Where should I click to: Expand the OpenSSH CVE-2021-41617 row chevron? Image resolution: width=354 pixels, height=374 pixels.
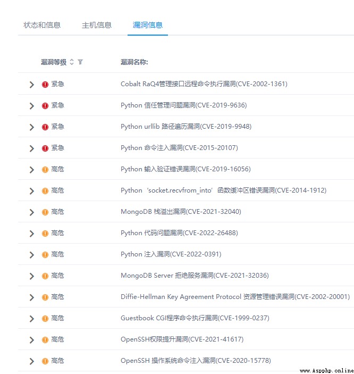[32, 340]
